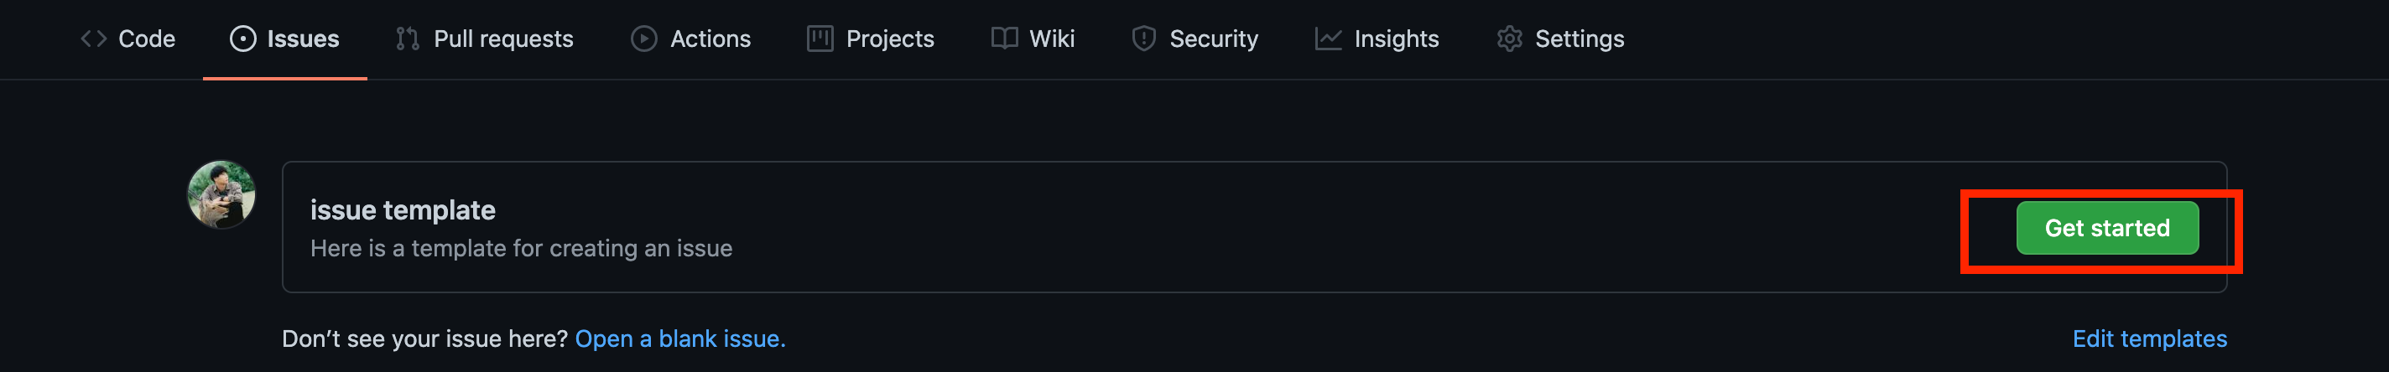Select the Wiki tab text
The height and width of the screenshot is (372, 2389).
tap(1052, 39)
